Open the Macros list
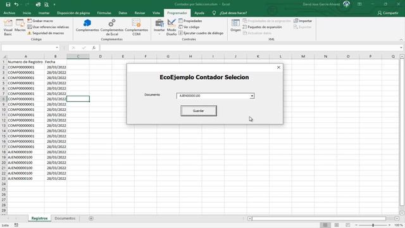This screenshot has width=405, height=228. pyautogui.click(x=20, y=25)
